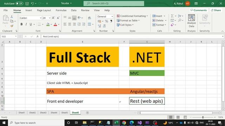Open the File menu
The image size is (225, 126).
click(x=6, y=10)
